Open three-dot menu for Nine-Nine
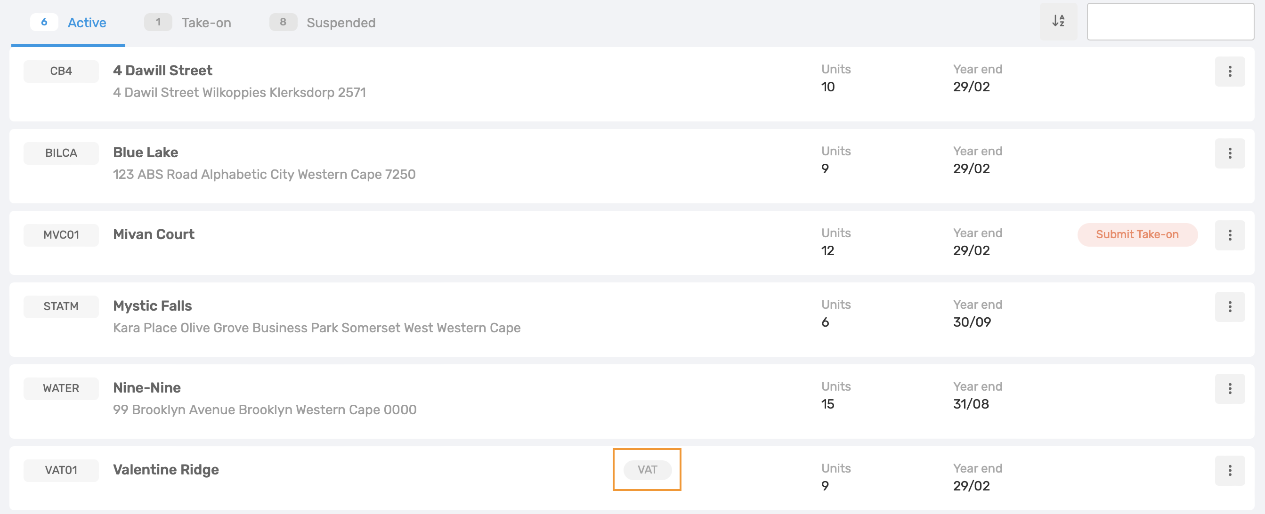Viewport: 1265px width, 514px height. point(1229,389)
